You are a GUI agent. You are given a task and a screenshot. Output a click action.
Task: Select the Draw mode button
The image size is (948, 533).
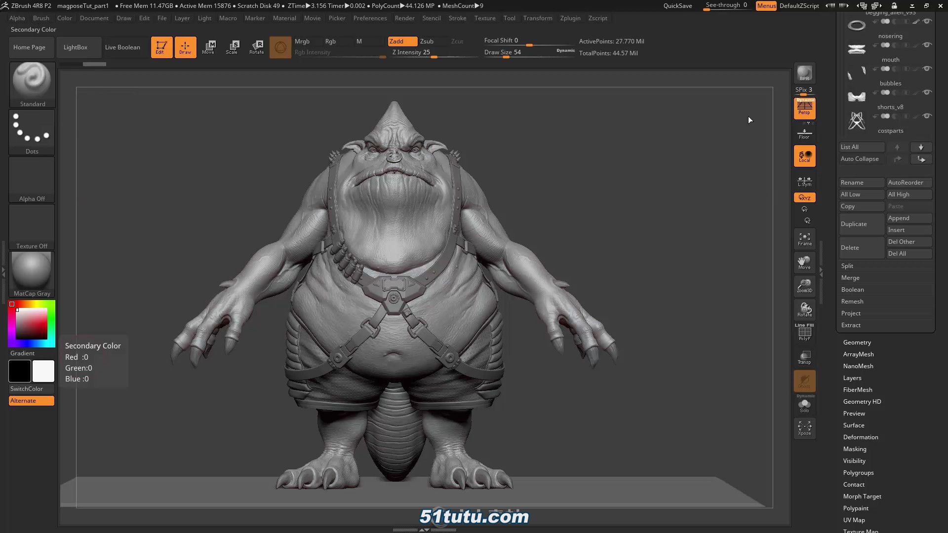[185, 47]
